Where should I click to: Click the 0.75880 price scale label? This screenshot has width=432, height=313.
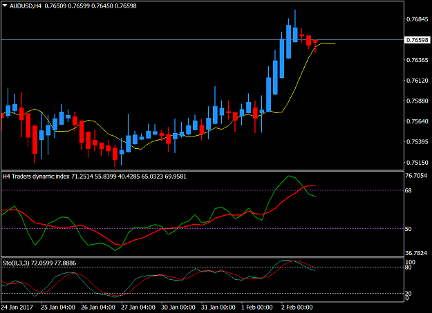point(417,101)
